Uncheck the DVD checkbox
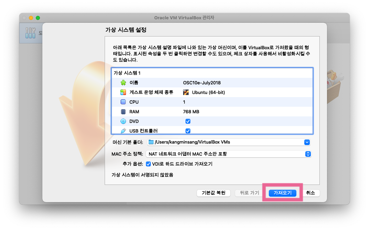 pyautogui.click(x=188, y=121)
